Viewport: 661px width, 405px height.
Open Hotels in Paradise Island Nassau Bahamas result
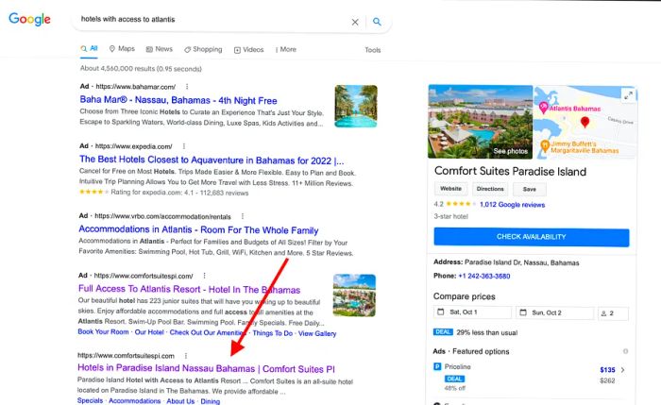point(206,368)
